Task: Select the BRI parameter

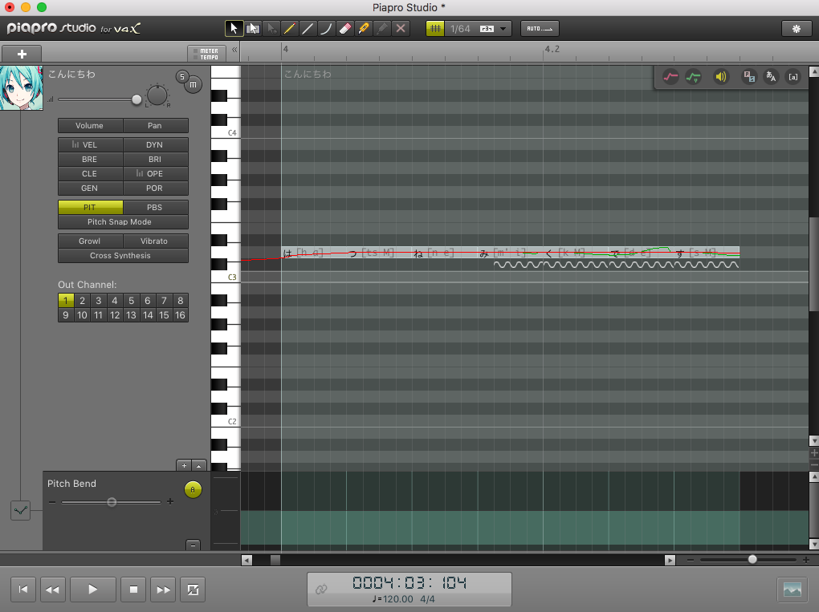Action: (156, 159)
